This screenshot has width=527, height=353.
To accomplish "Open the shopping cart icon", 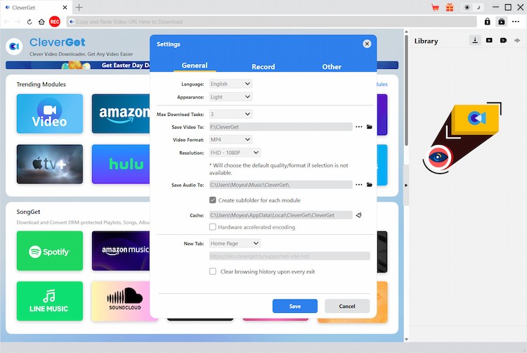I will coord(435,8).
